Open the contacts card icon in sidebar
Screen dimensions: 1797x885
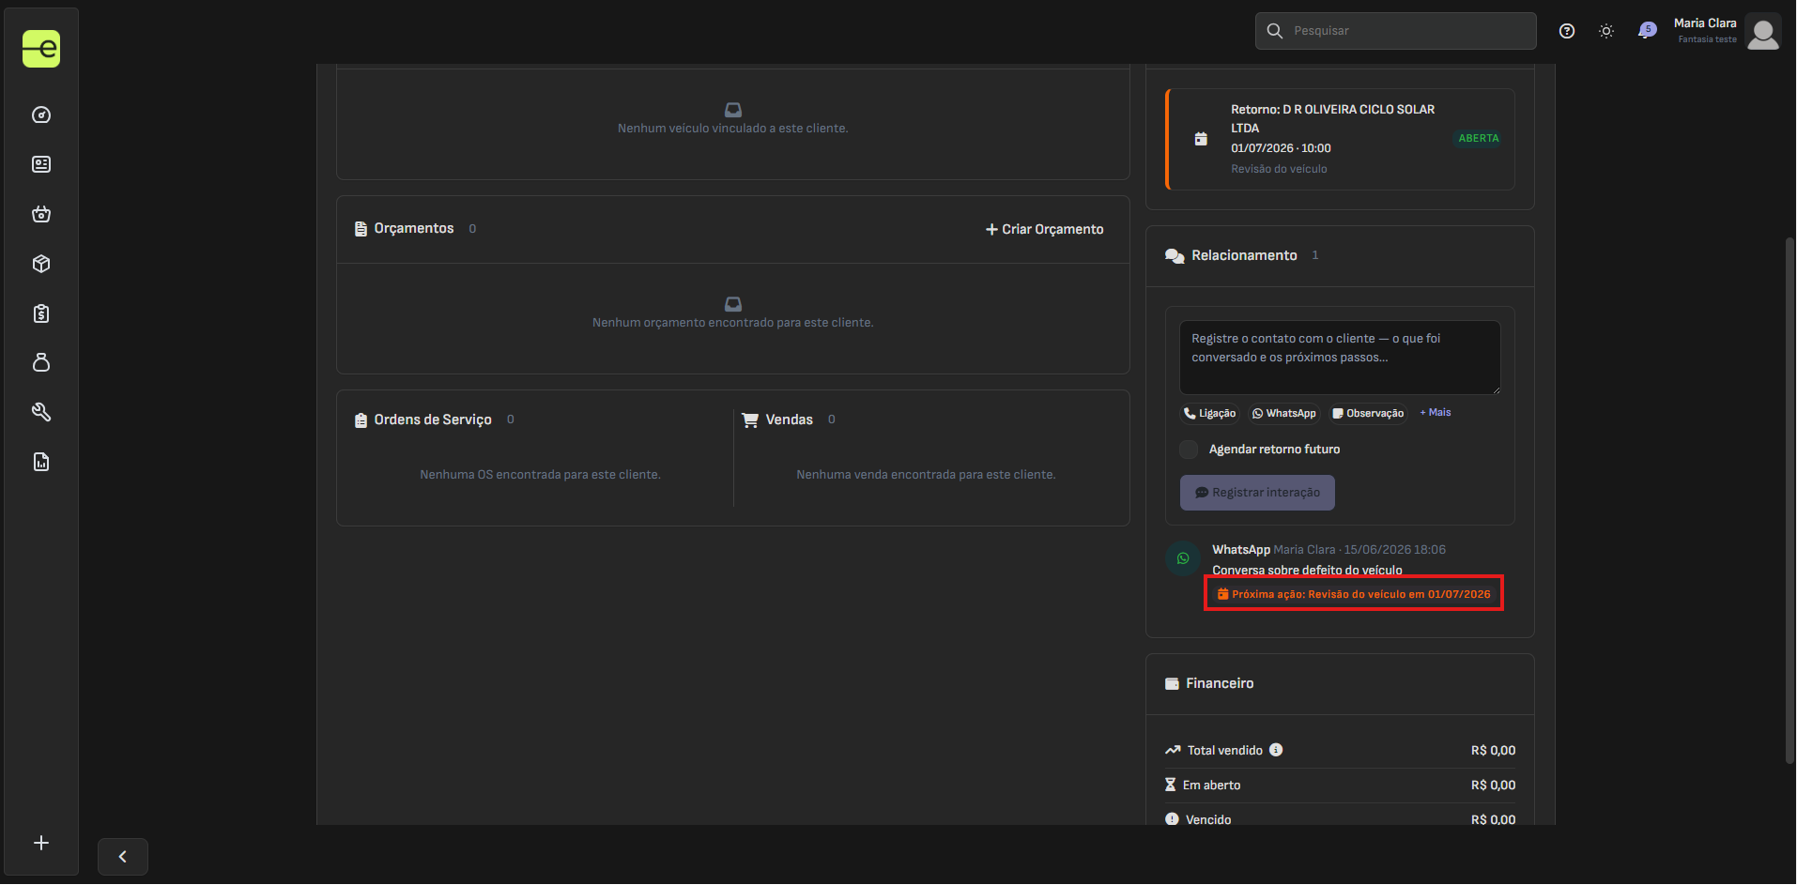[41, 164]
